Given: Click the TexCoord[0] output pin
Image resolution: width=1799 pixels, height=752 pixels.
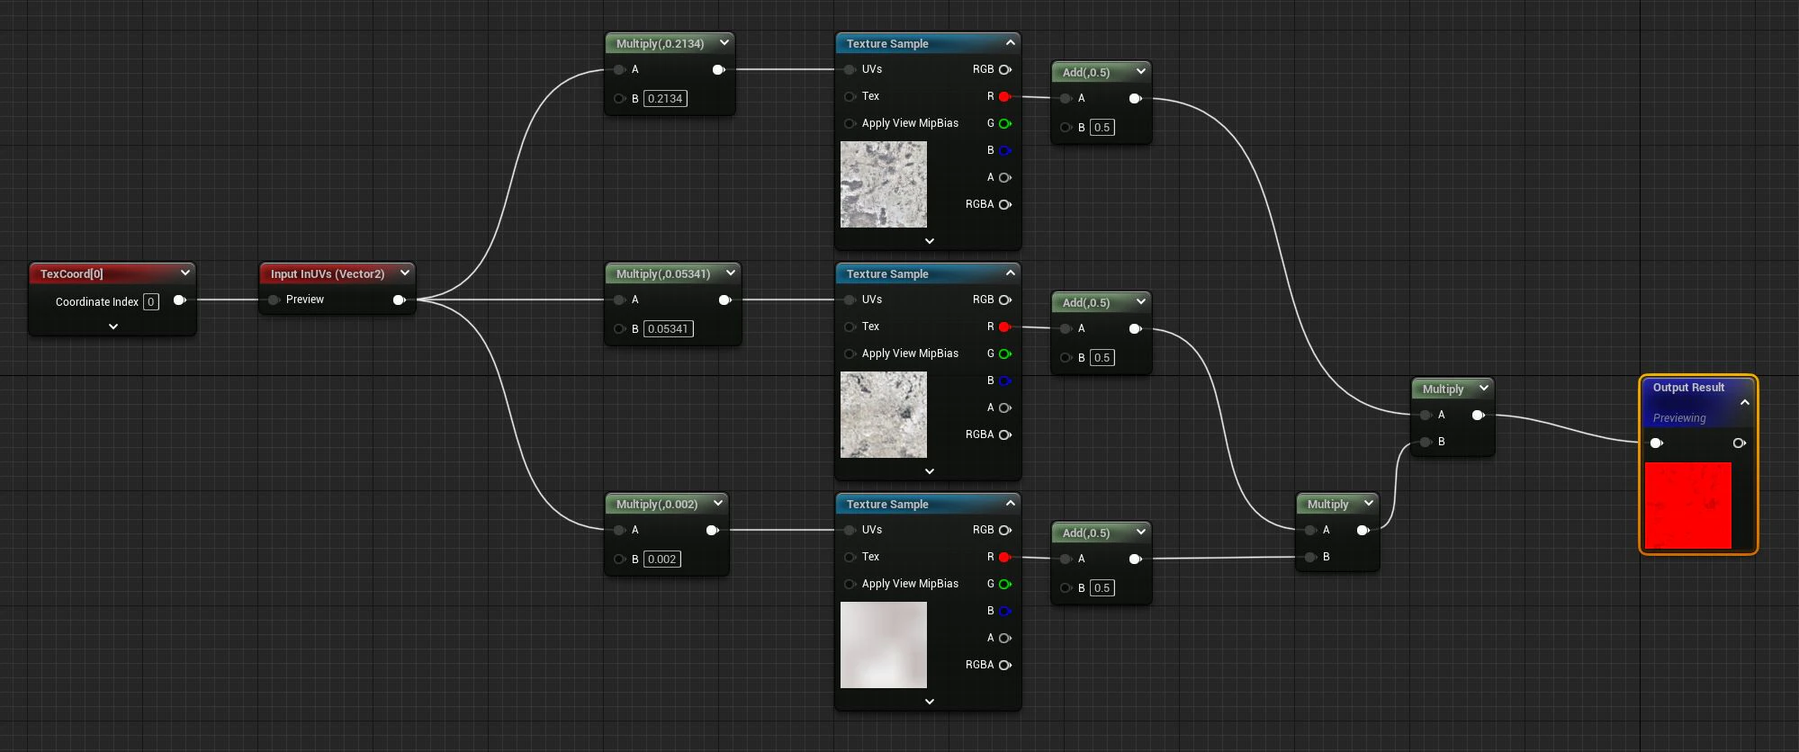Looking at the screenshot, I should tap(180, 300).
